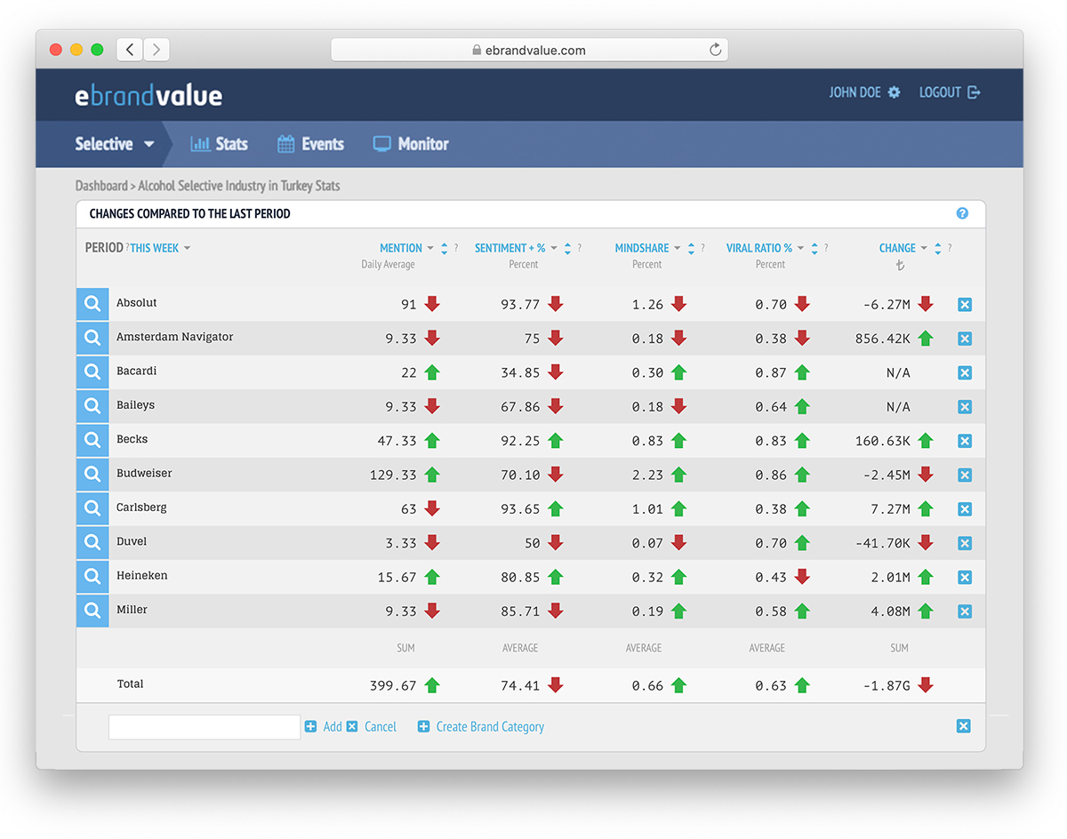Remove Heineken row via X icon
The image size is (1067, 839).
tap(965, 578)
